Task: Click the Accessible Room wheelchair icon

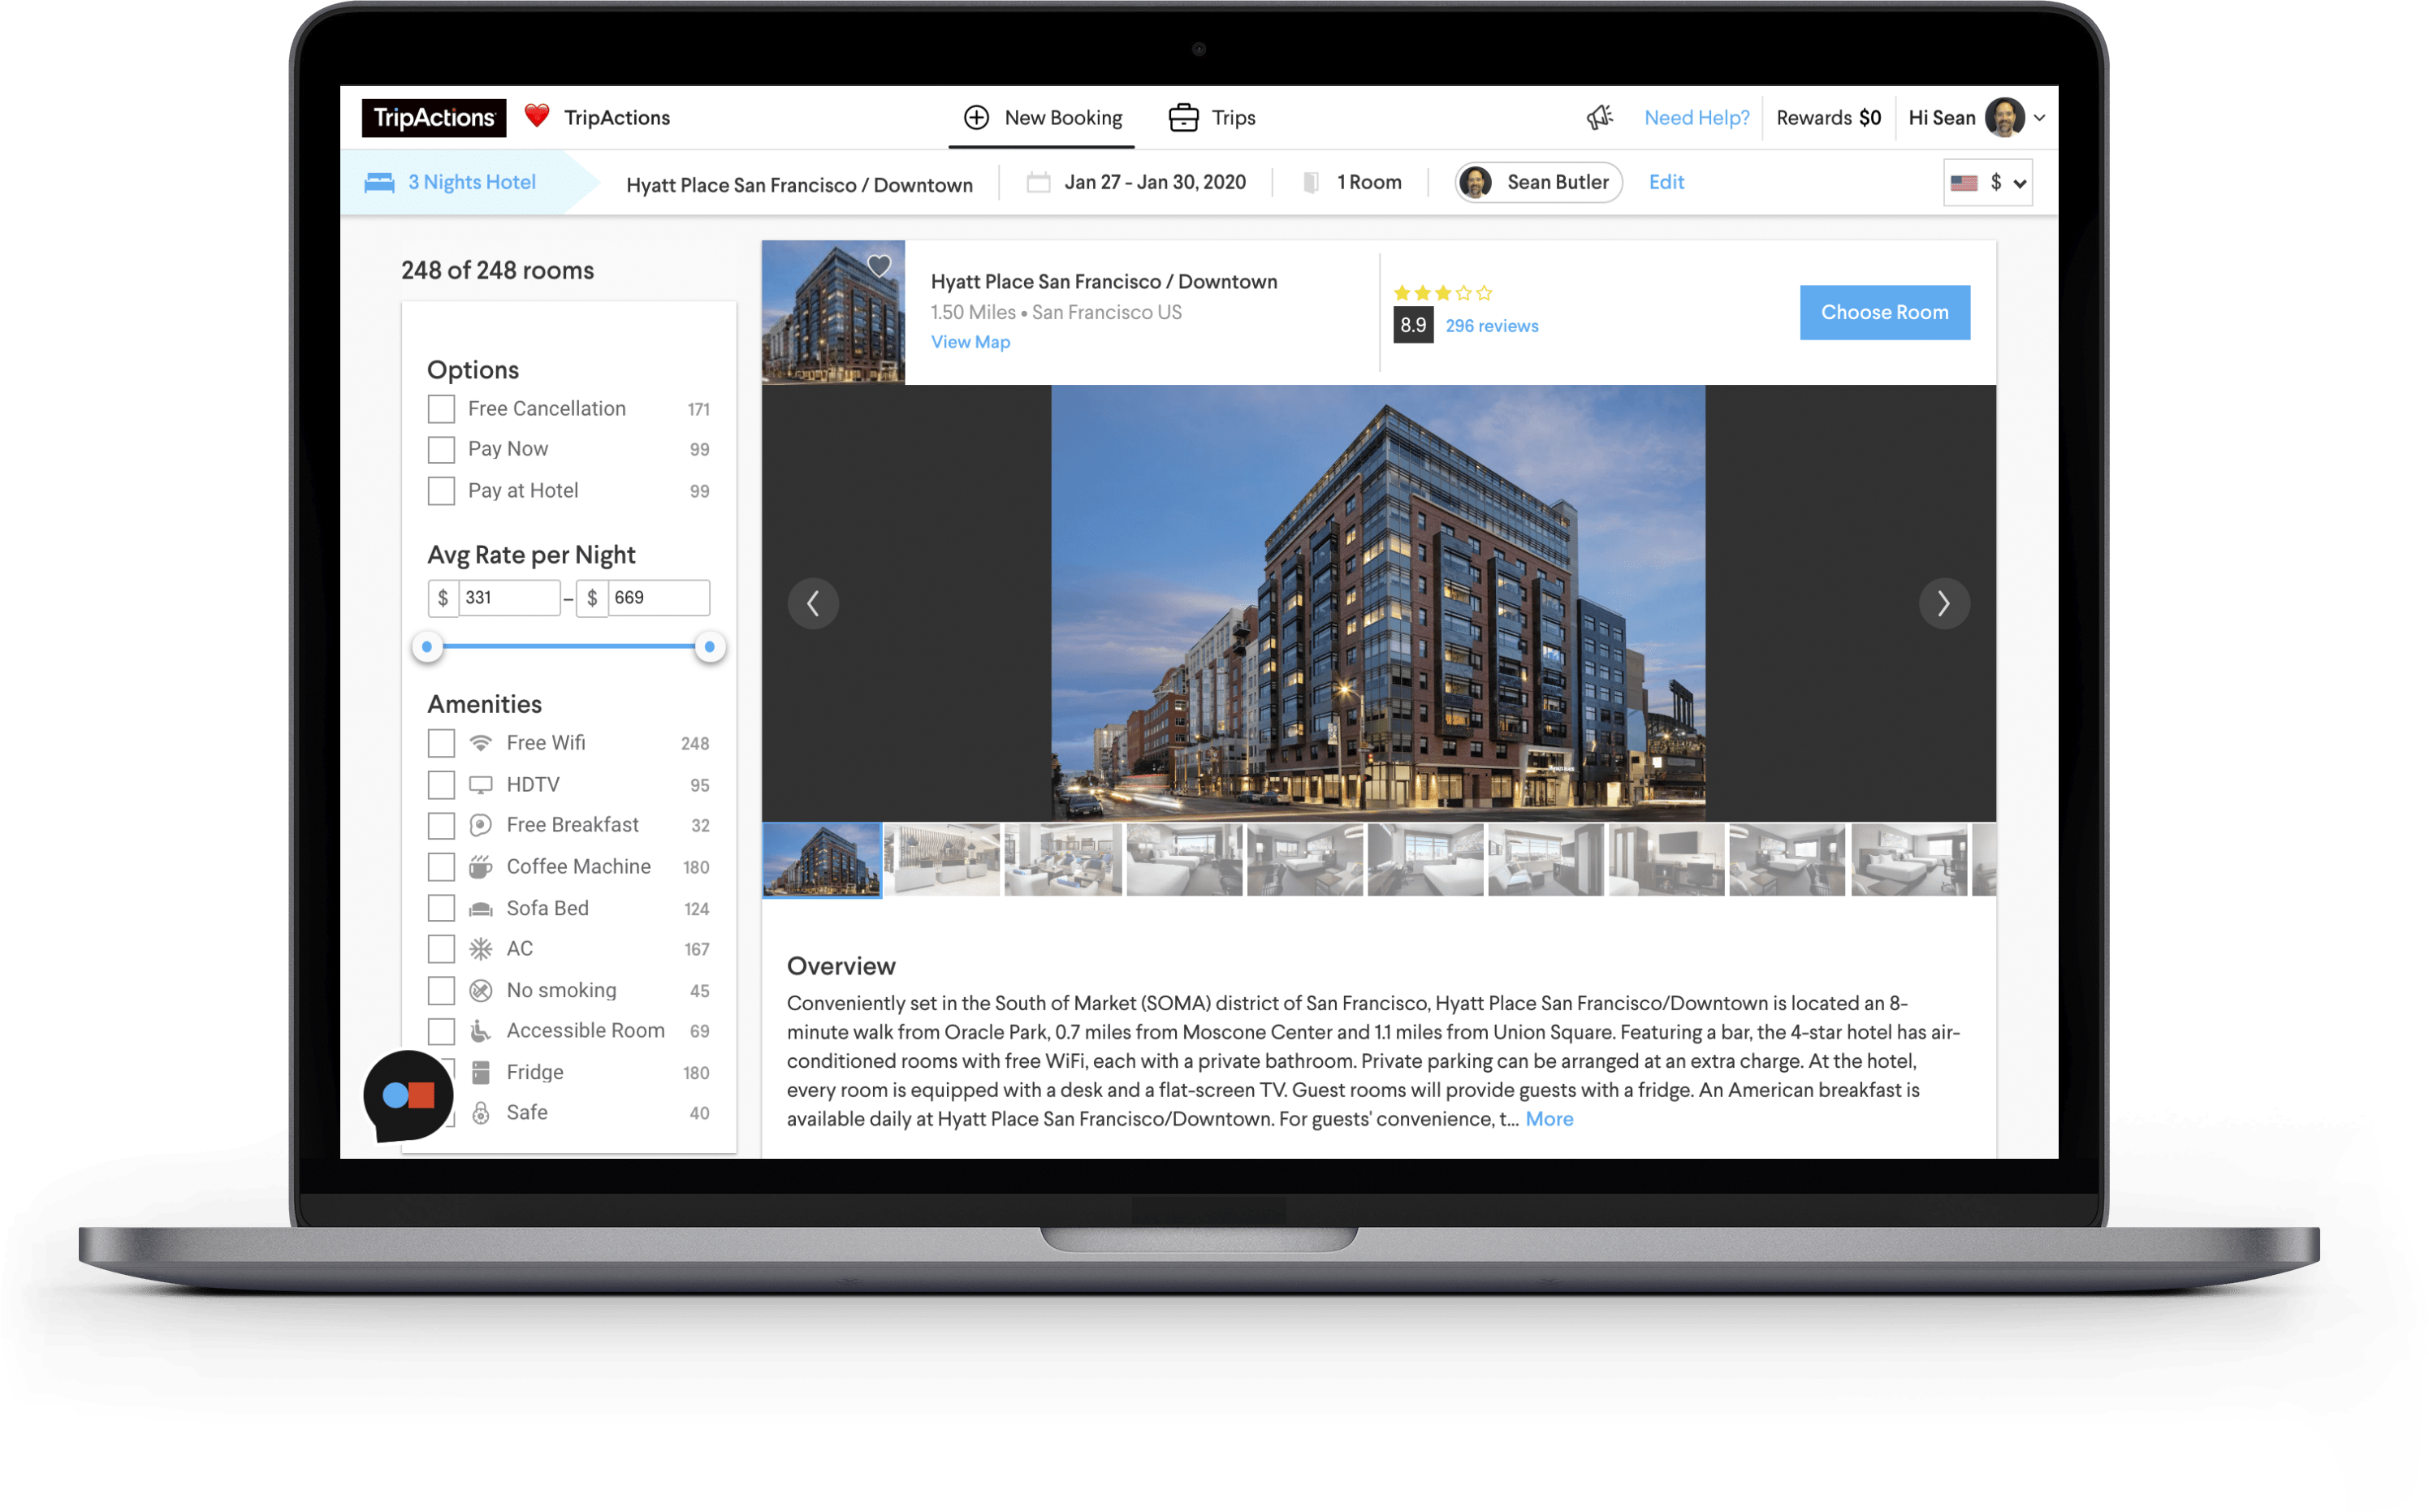Action: pos(482,1032)
